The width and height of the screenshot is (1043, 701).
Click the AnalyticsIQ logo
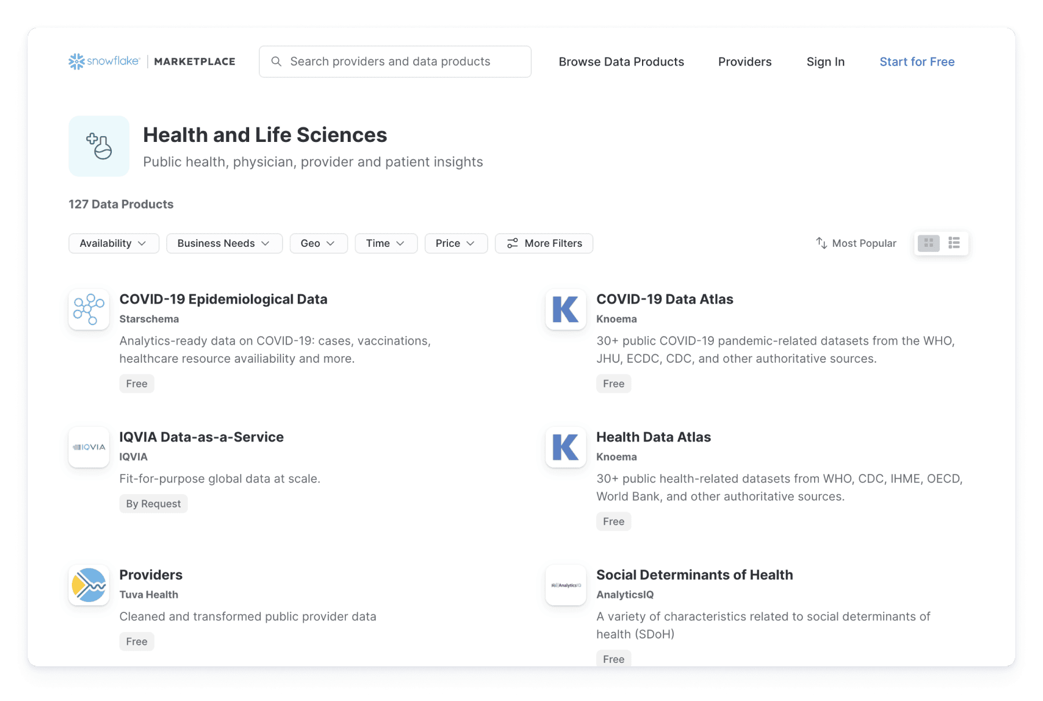pos(565,585)
